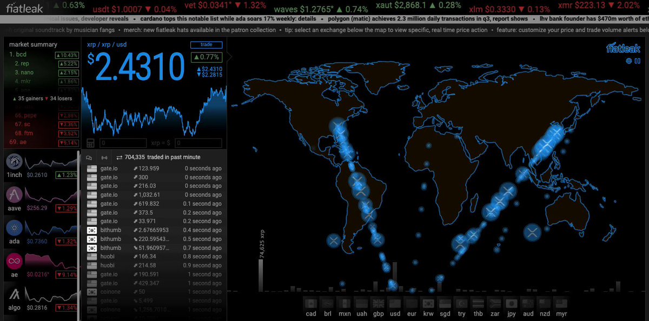Click the bithumb trade of 2.67665953
The image size is (649, 321).
154,230
